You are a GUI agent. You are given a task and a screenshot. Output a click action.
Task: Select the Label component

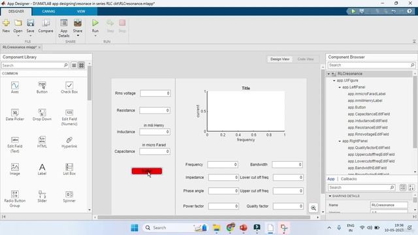click(x=42, y=170)
